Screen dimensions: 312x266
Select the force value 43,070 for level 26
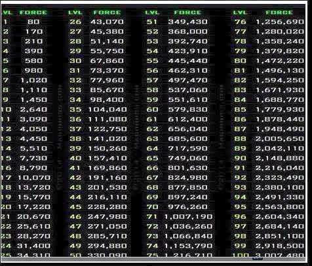pyautogui.click(x=107, y=22)
